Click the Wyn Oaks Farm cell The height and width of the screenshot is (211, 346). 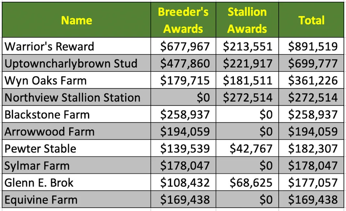click(76, 80)
